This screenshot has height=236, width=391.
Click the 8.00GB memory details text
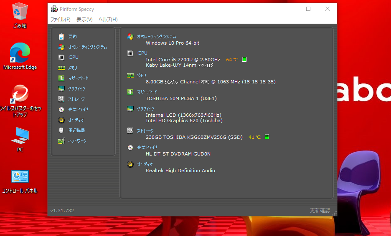(x=211, y=82)
